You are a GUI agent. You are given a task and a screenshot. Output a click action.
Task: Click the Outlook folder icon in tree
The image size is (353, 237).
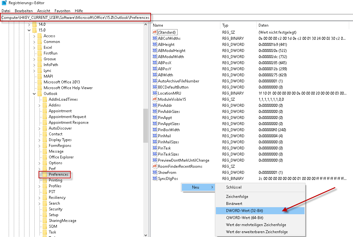coord(40,94)
